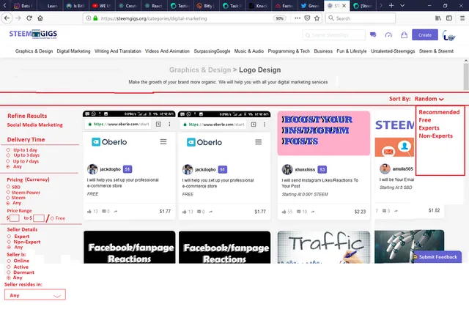Screen dimensions: 469x312
Task: Open a new tab with plus icon
Action: pyautogui.click(x=391, y=5)
